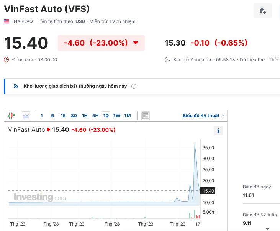The width and height of the screenshot is (280, 231).
Task: Click the RSS feed signal icon
Action: click(x=16, y=87)
